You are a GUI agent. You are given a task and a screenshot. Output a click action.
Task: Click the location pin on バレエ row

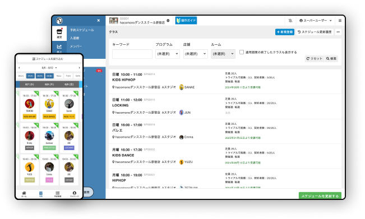click(113, 137)
